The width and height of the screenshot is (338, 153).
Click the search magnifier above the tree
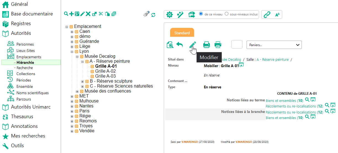coord(66,14)
